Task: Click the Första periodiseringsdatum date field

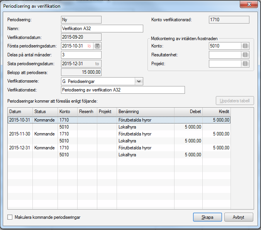Action: 77,46
